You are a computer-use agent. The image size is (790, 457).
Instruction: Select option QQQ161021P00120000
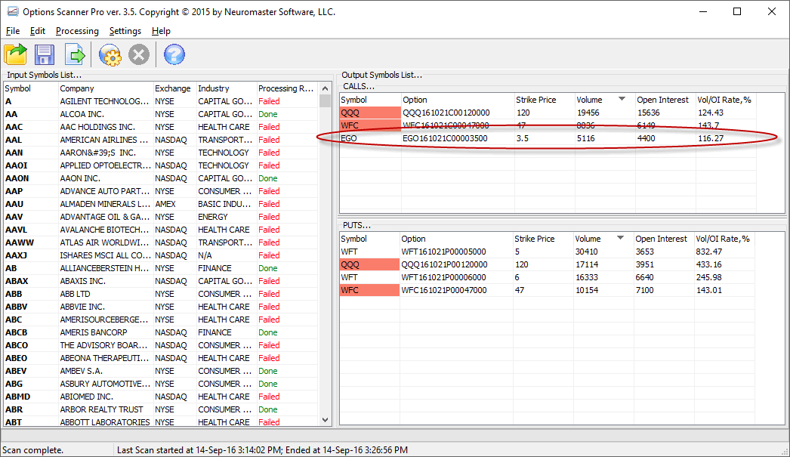[444, 264]
